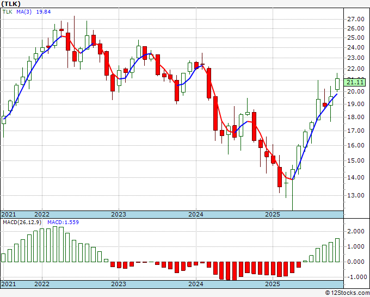
Task: Select the 14.00 price axis label
Action: pyautogui.click(x=356, y=177)
